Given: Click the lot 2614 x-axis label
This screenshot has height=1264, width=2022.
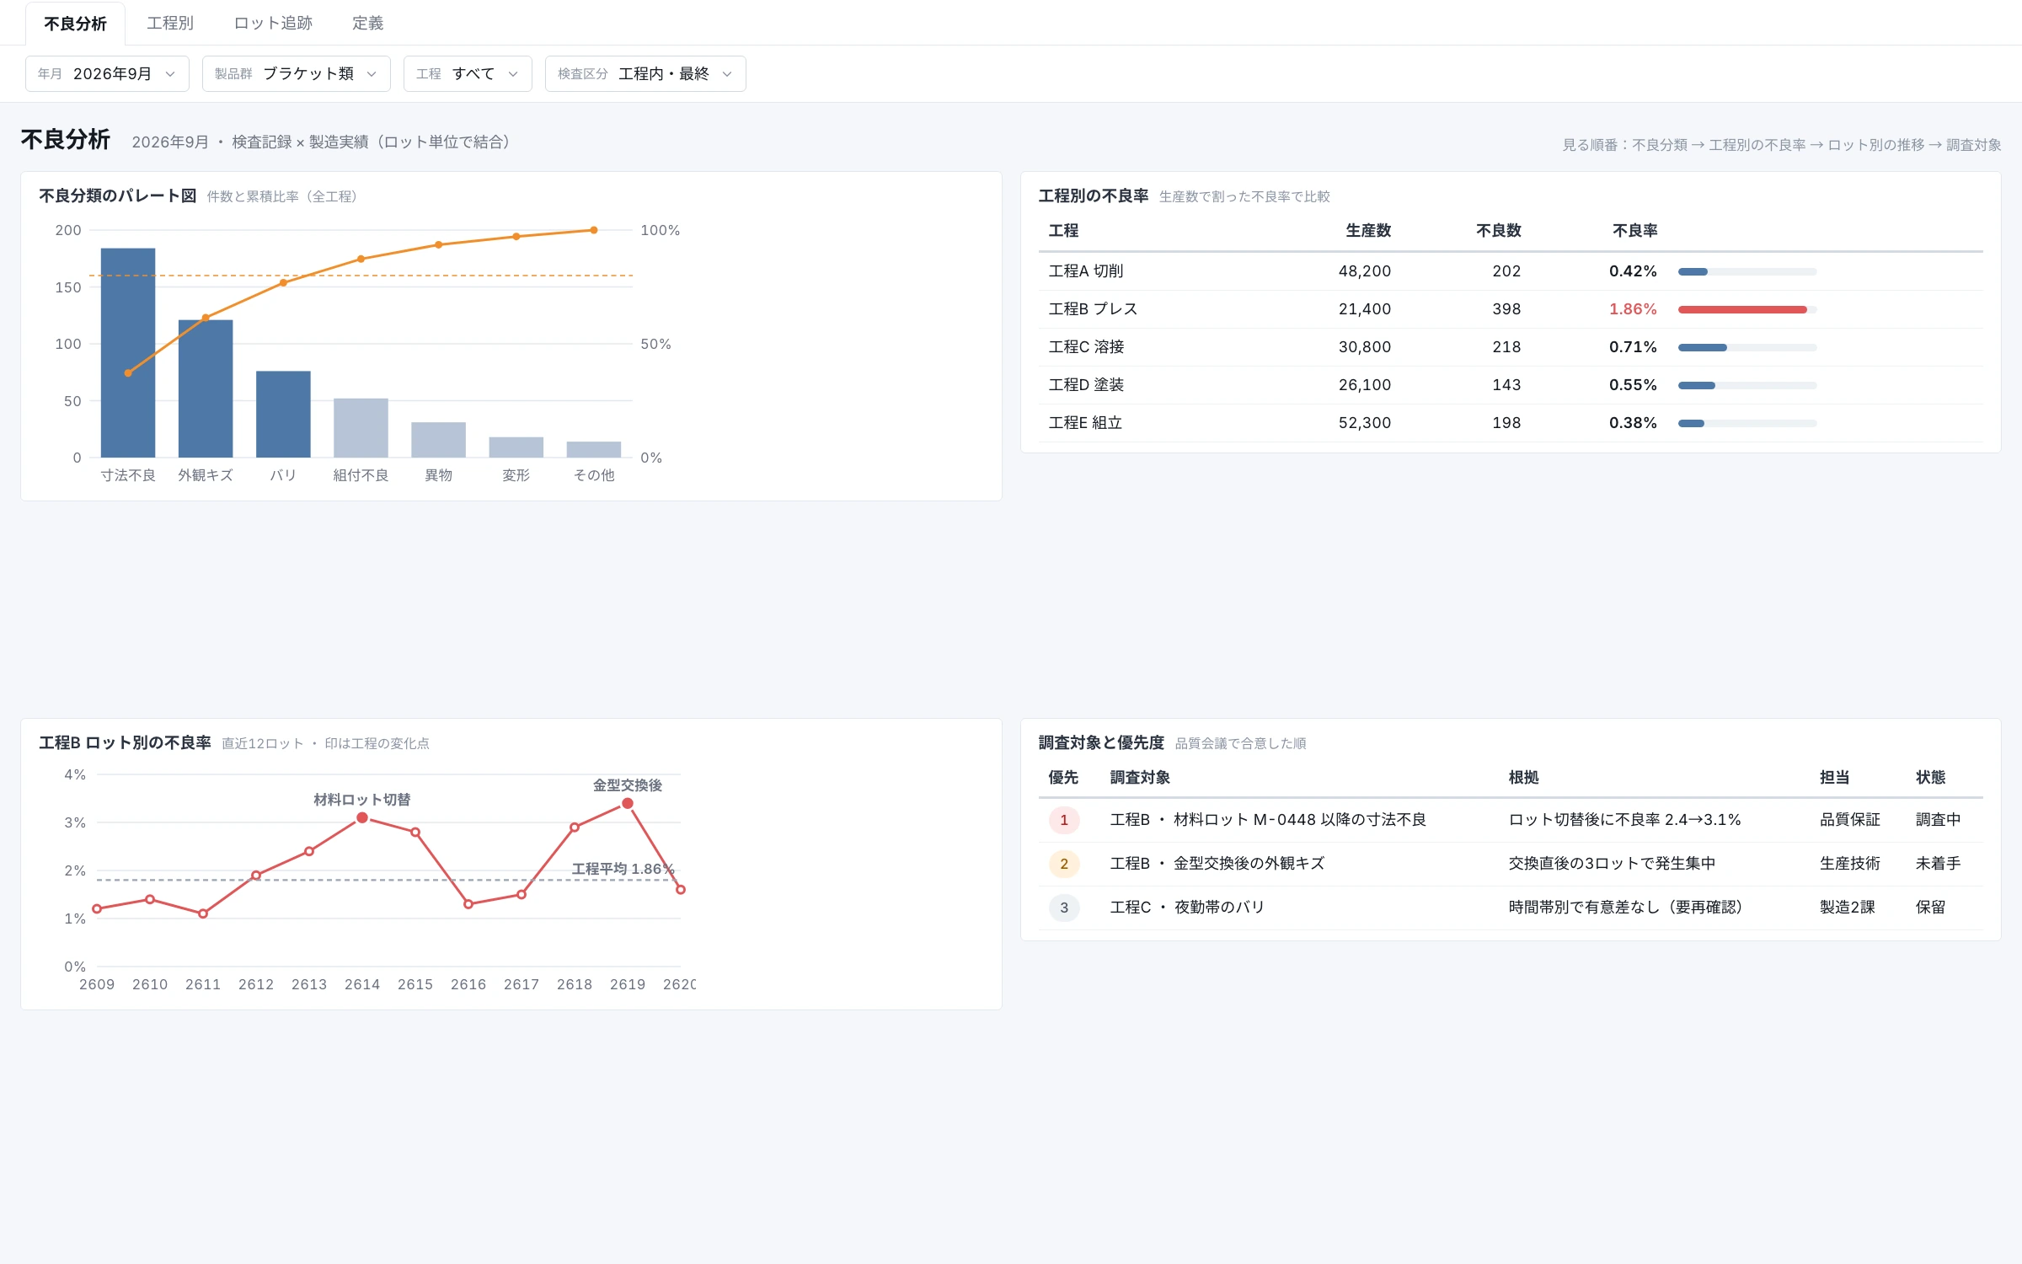Looking at the screenshot, I should pyautogui.click(x=362, y=984).
